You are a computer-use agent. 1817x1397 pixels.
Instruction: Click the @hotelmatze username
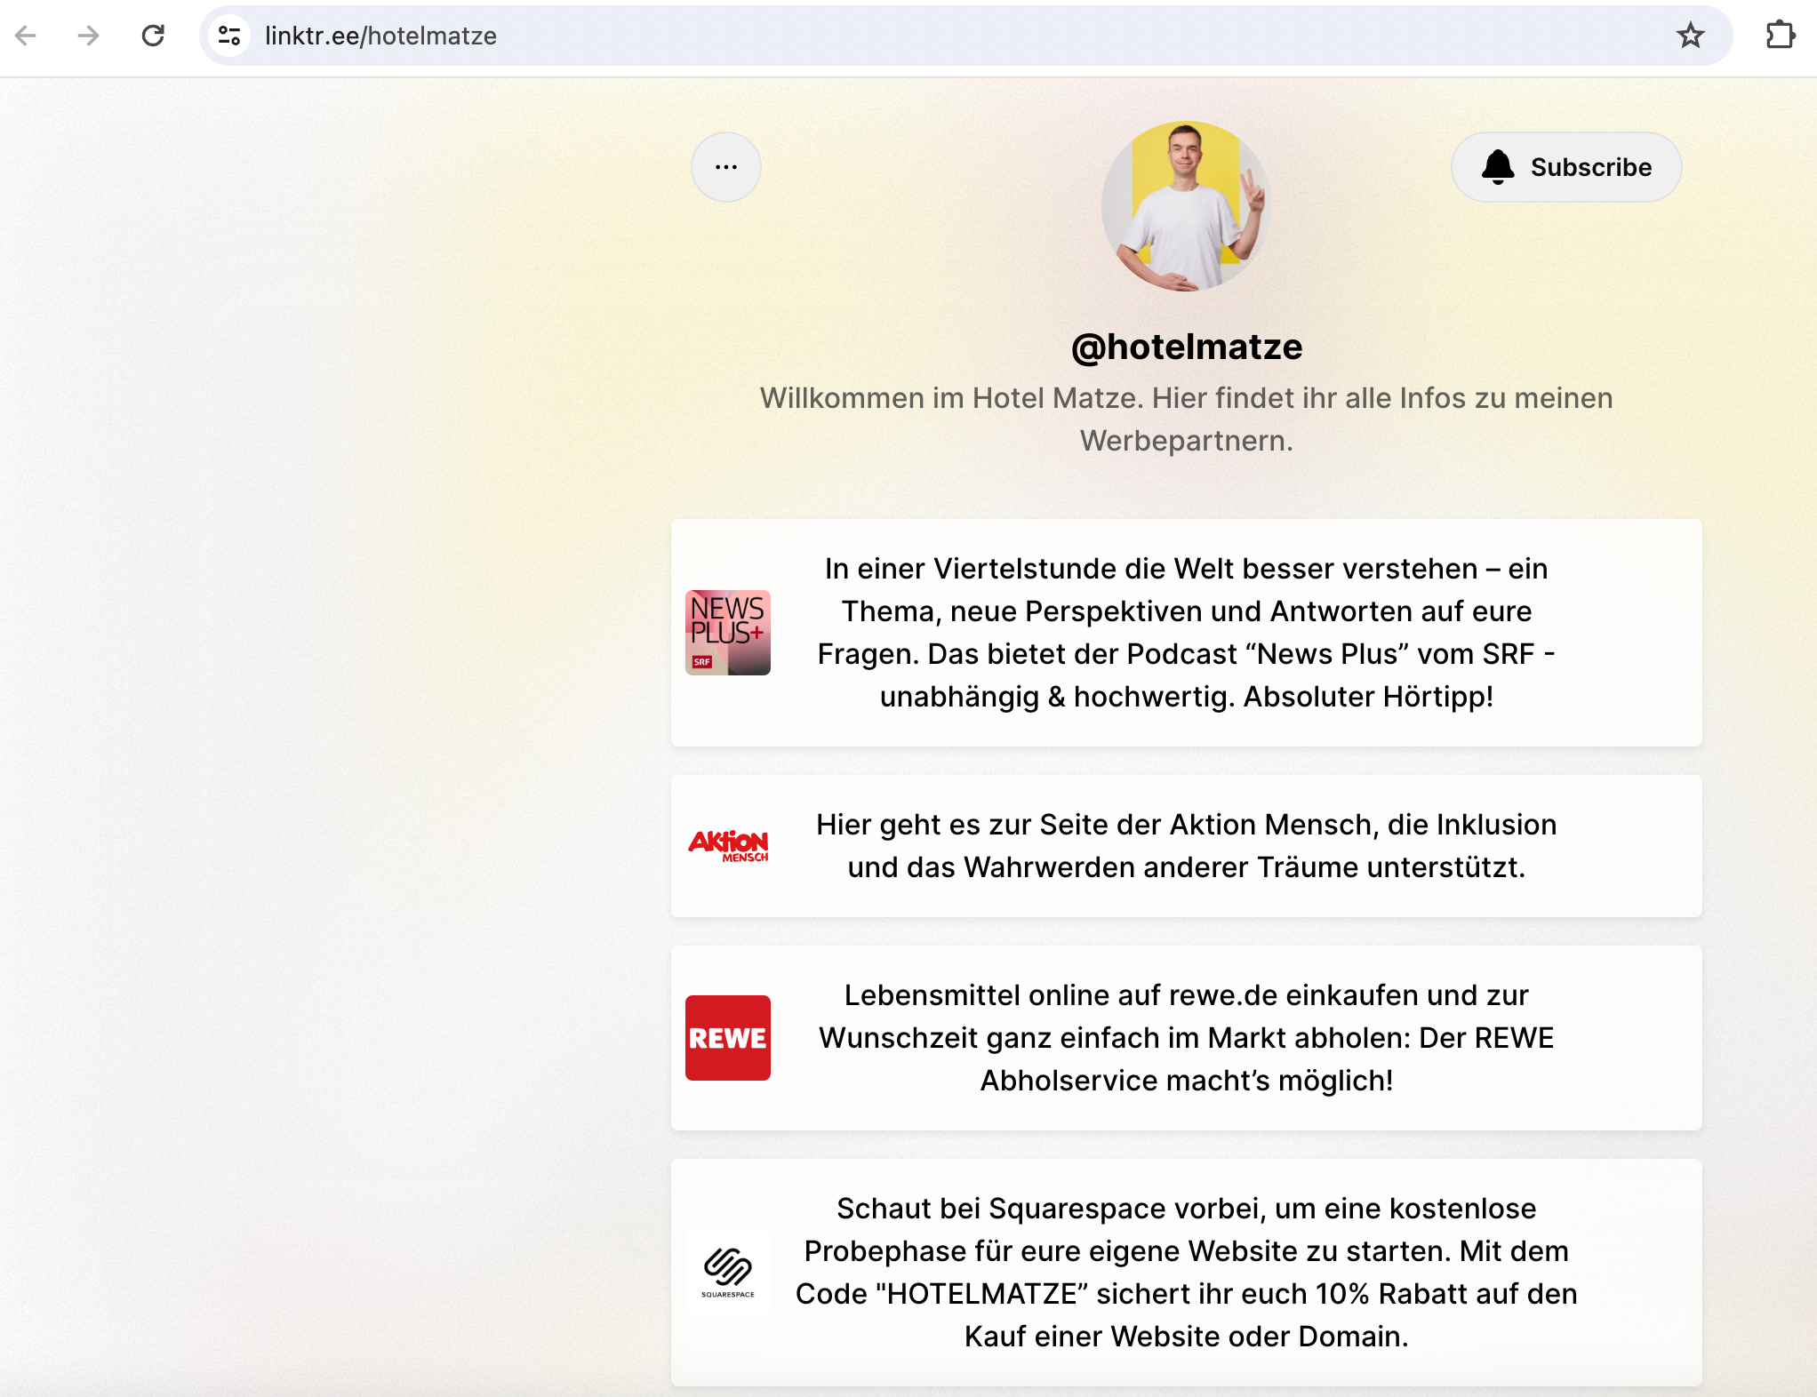tap(1187, 347)
